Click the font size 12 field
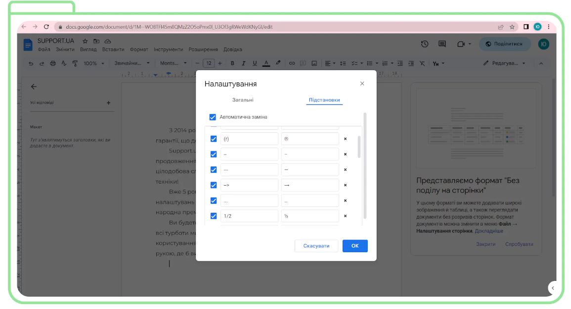This screenshot has width=571, height=309. [209, 63]
